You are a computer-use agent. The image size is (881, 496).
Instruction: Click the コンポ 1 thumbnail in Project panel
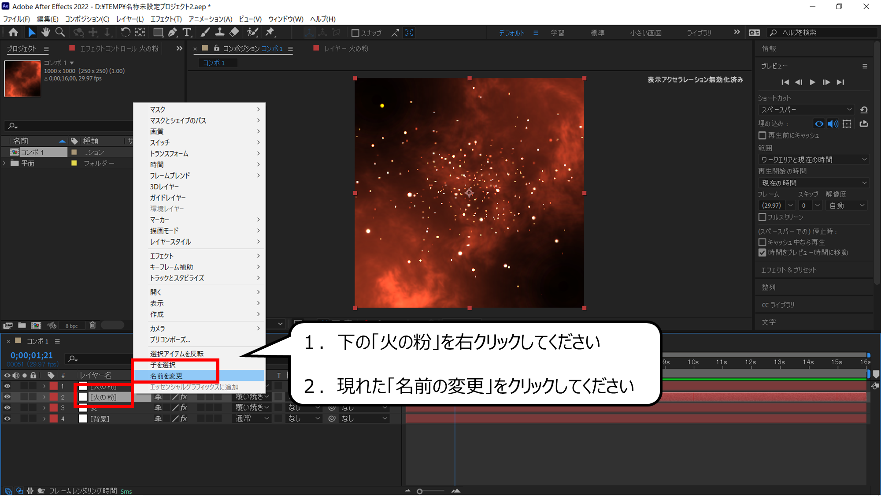point(22,78)
